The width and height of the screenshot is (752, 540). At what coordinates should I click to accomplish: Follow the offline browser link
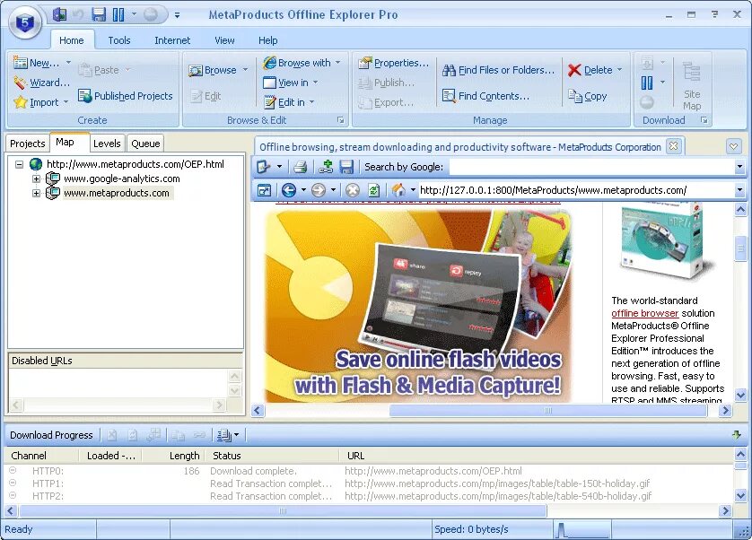(644, 313)
